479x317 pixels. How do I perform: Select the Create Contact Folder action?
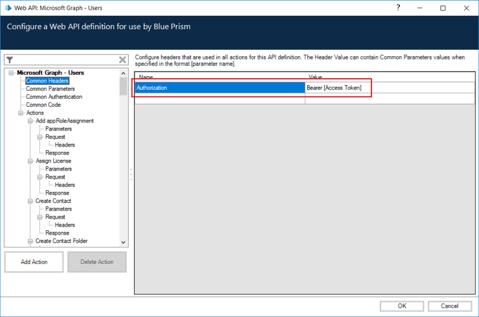click(x=62, y=241)
